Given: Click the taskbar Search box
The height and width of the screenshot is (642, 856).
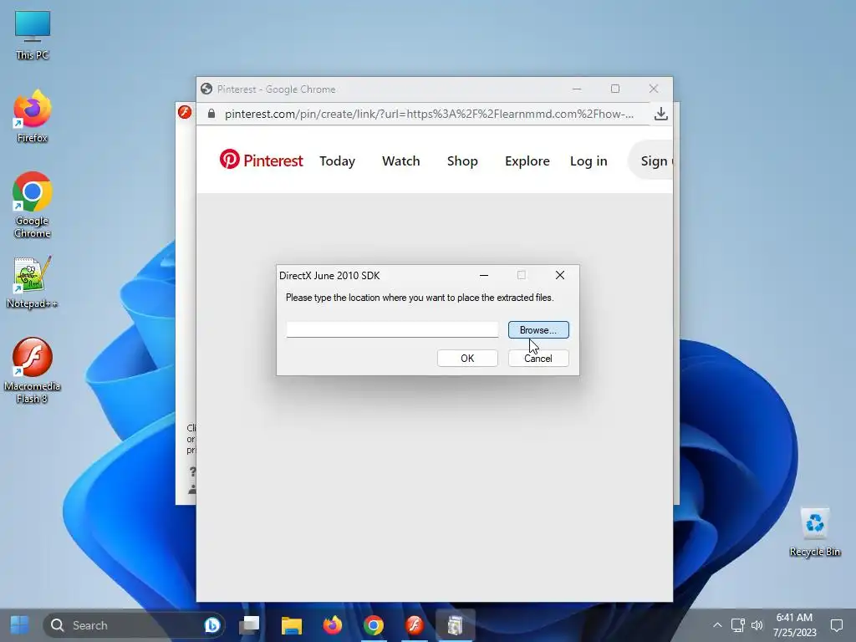Looking at the screenshot, I should [134, 625].
